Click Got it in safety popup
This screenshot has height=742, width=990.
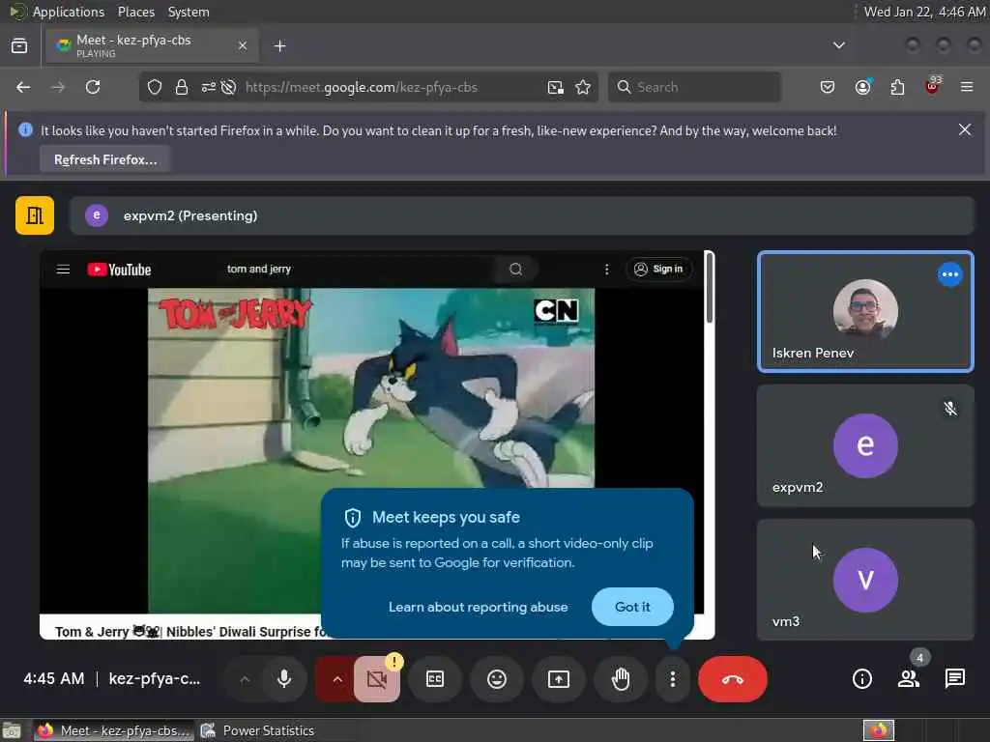coord(632,607)
